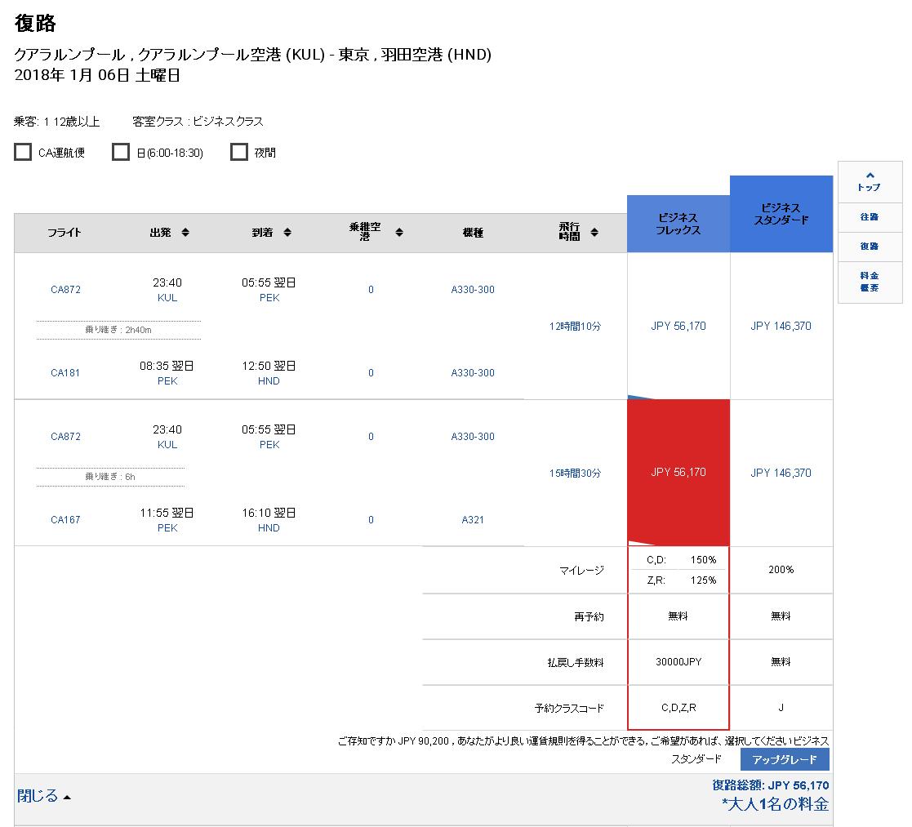Open CA872 link in the 12時間10分 itinerary
Screen dimensions: 912x827
click(x=65, y=290)
